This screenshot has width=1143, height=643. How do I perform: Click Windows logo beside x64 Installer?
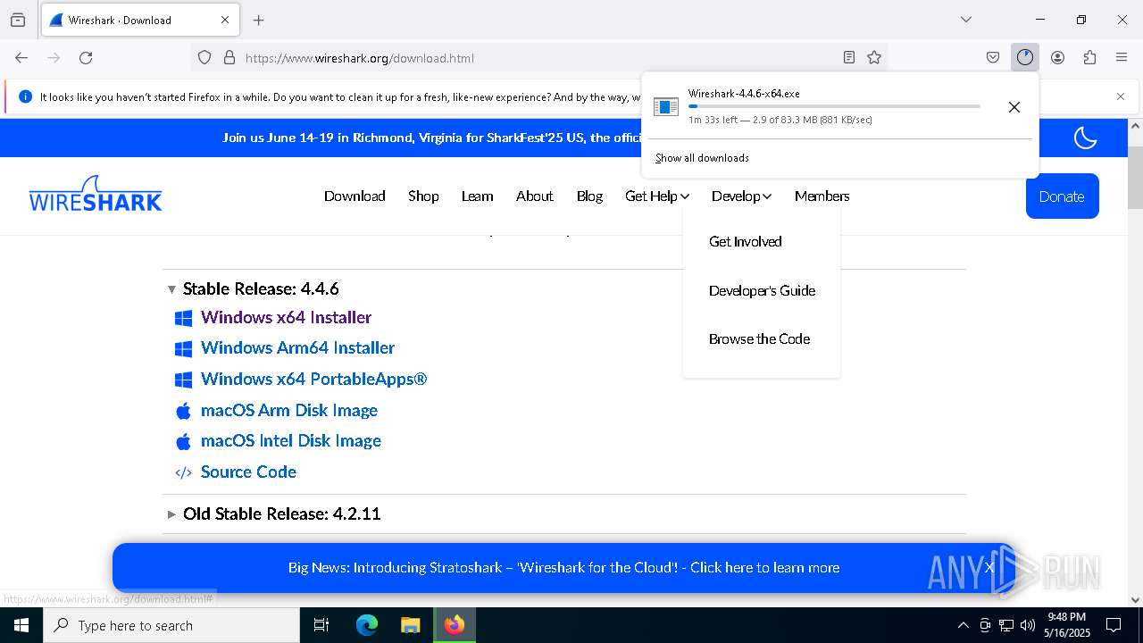coord(183,318)
